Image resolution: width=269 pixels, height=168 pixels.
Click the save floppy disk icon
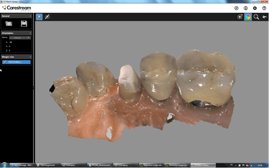(24, 24)
